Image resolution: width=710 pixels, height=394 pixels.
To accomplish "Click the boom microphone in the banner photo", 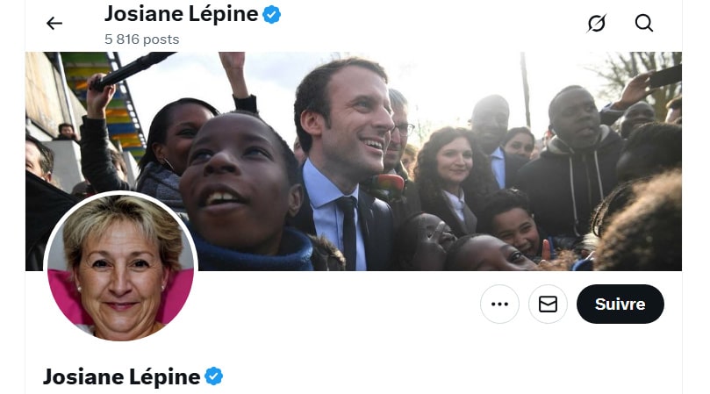I will point(132,68).
